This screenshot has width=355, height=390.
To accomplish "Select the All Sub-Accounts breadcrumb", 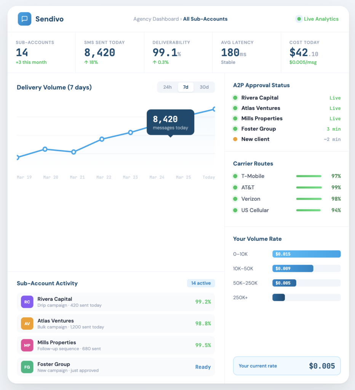I will (x=205, y=19).
